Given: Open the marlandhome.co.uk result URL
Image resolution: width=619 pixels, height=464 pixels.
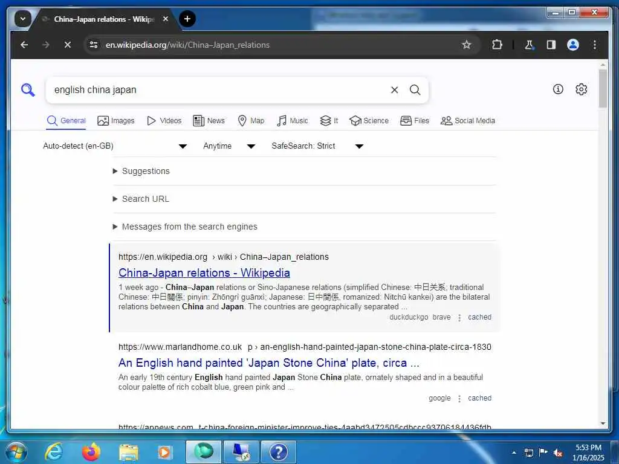Looking at the screenshot, I should (305, 347).
